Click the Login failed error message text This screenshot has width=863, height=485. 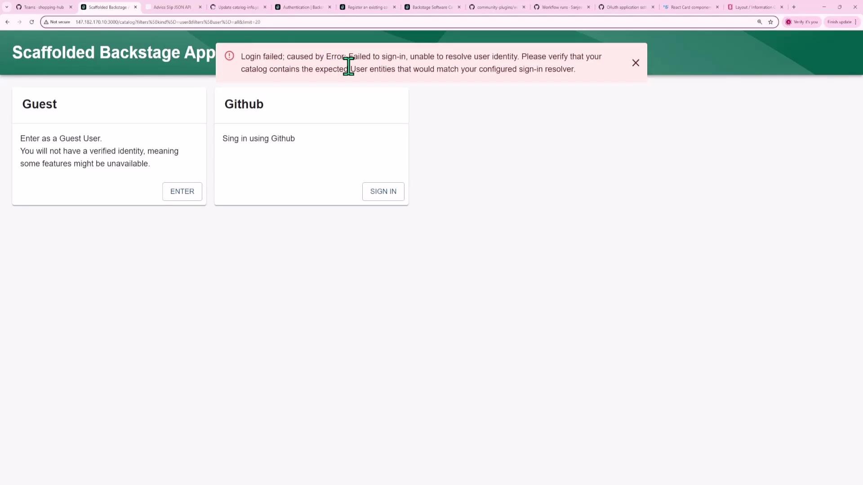[421, 63]
